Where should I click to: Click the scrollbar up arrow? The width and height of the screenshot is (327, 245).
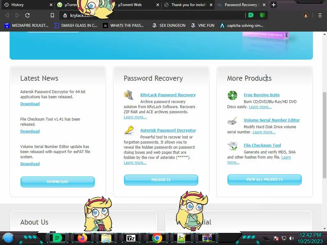coord(324,34)
